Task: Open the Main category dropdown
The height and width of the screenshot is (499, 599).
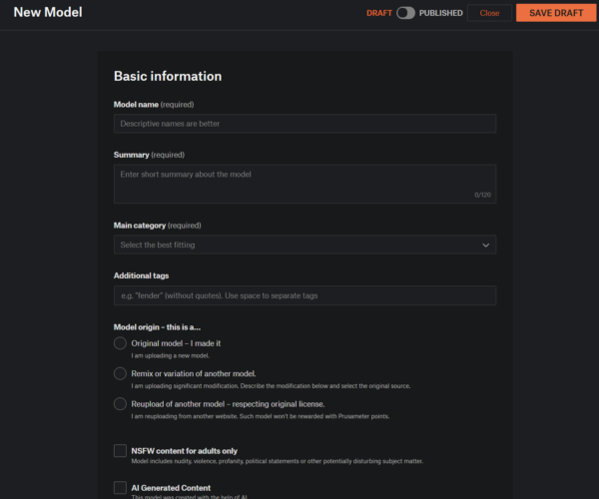Action: tap(304, 245)
